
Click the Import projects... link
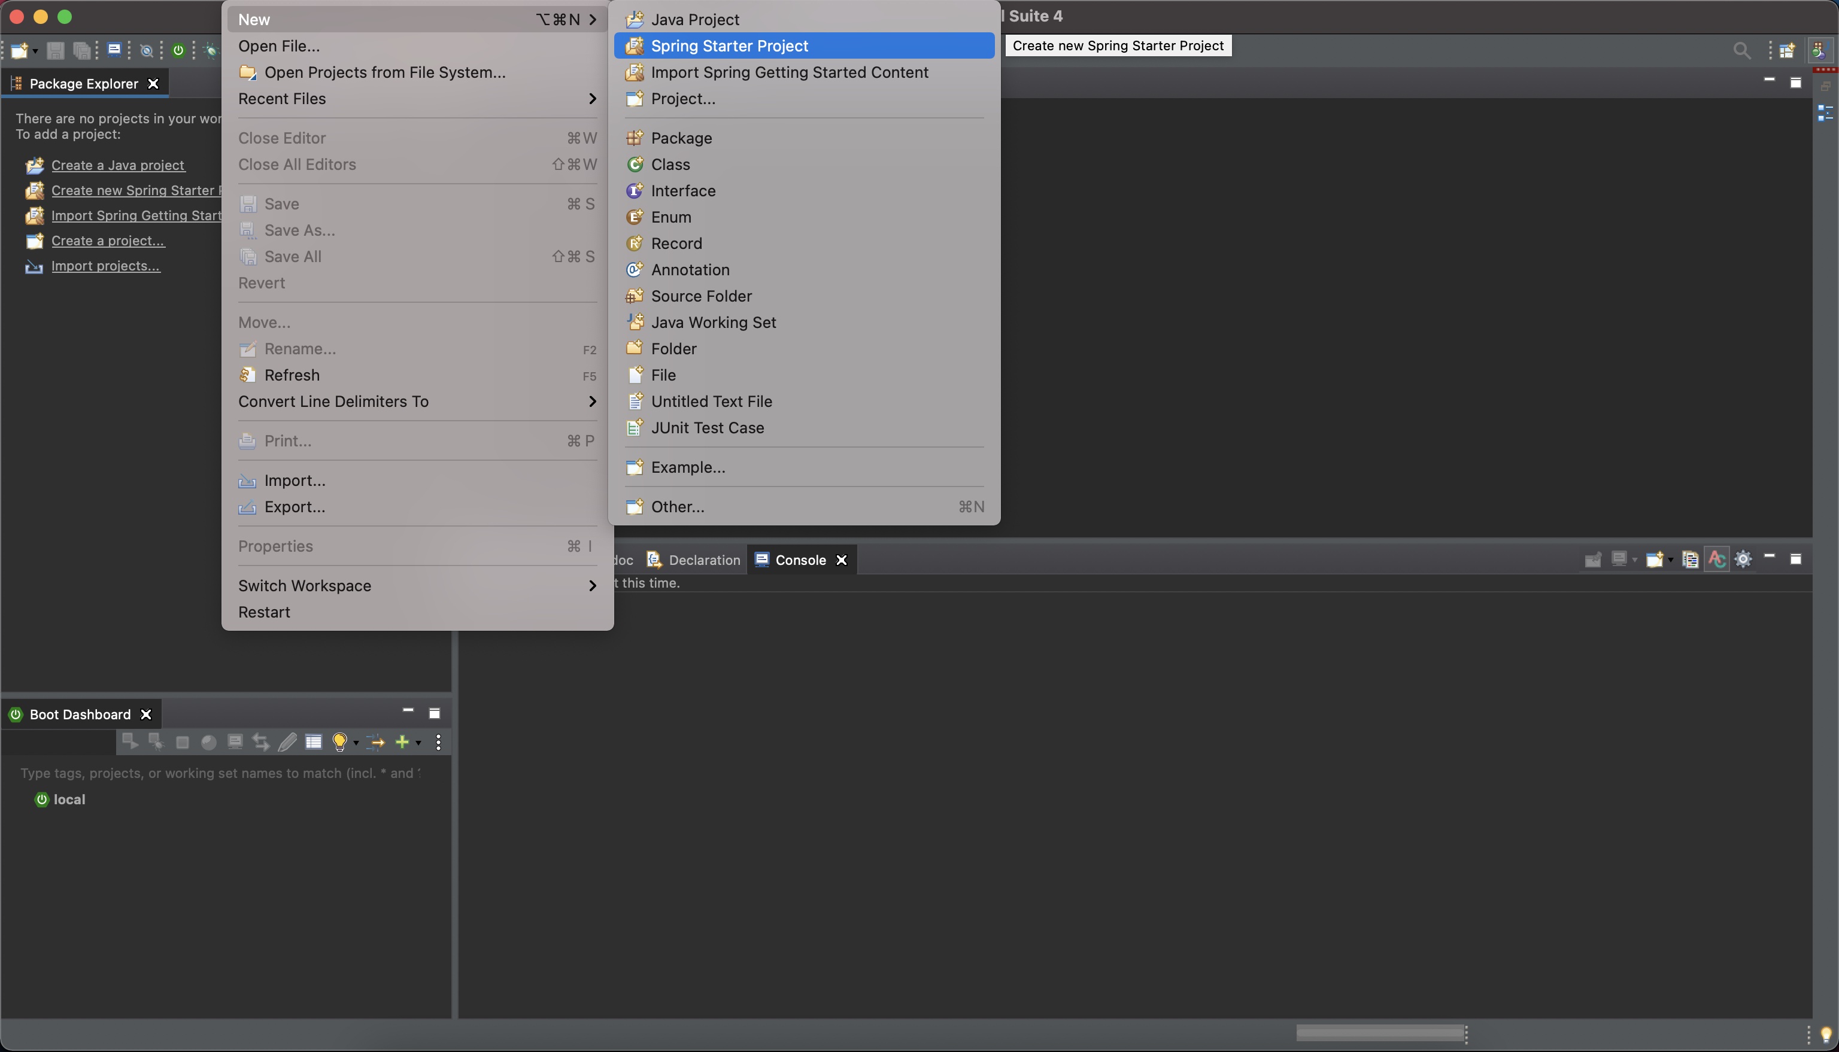click(105, 266)
